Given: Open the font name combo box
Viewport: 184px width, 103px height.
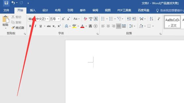Looking at the screenshot, I should click(39, 19).
